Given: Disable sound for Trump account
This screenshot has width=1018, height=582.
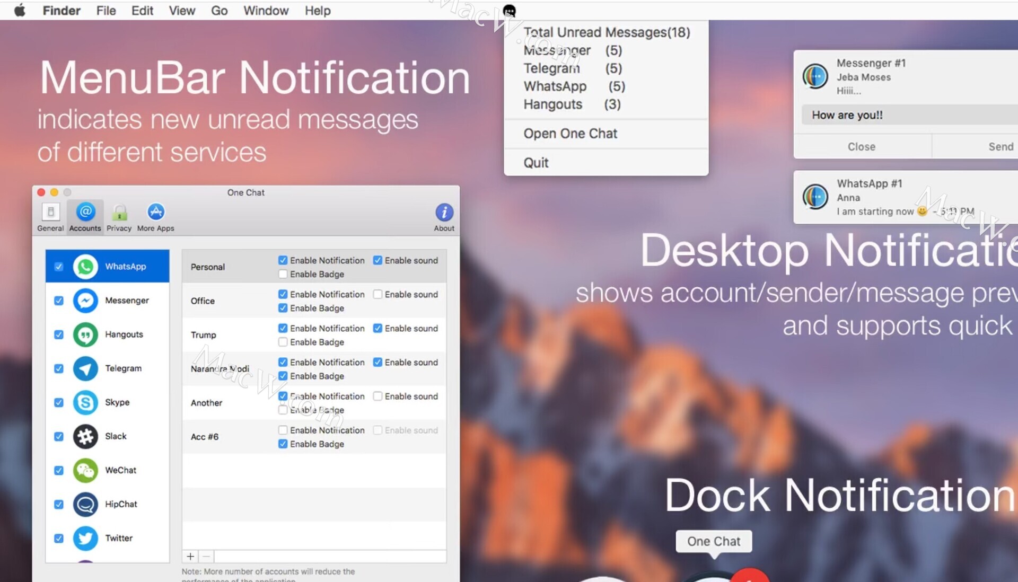Looking at the screenshot, I should pyautogui.click(x=378, y=328).
